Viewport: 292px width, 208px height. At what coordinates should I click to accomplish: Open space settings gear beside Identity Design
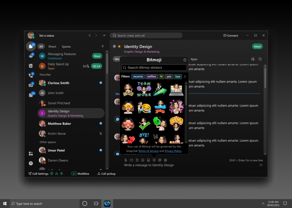[114, 46]
